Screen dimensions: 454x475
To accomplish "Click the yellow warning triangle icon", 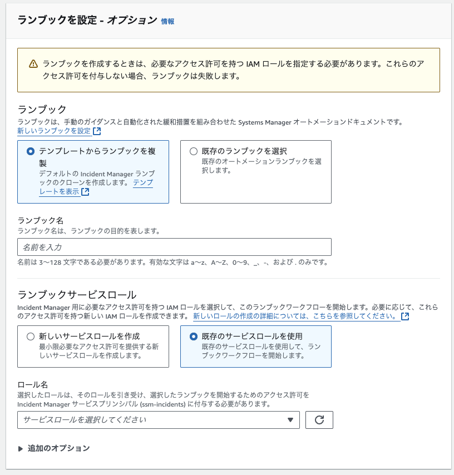I will click(33, 64).
